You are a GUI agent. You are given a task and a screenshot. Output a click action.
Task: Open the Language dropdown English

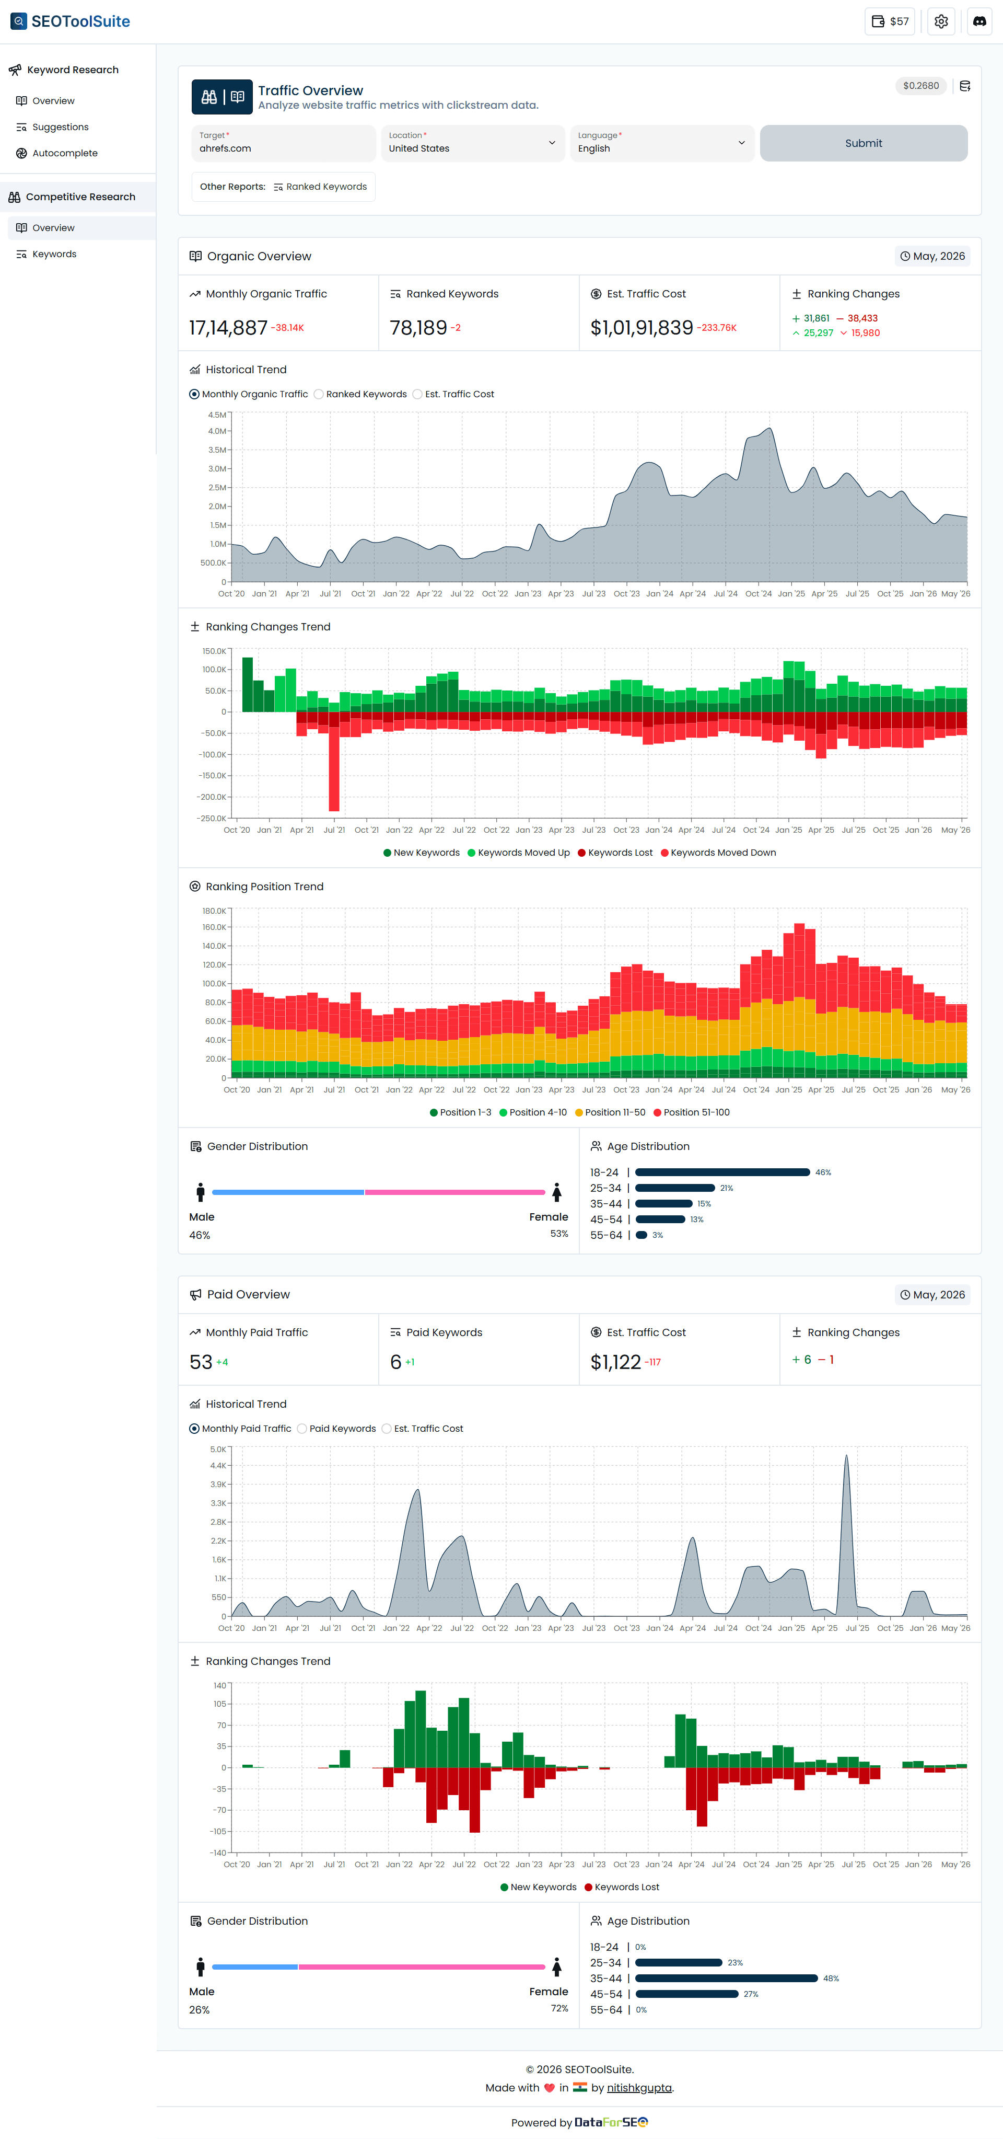click(x=662, y=144)
